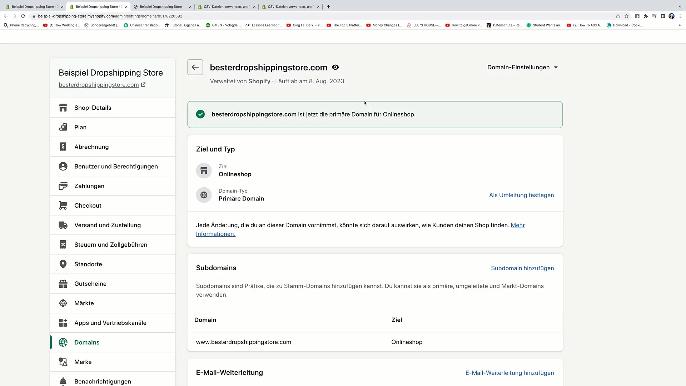This screenshot has width=686, height=386.
Task: Click the Benachrichtigungen sidebar icon
Action: coord(63,381)
